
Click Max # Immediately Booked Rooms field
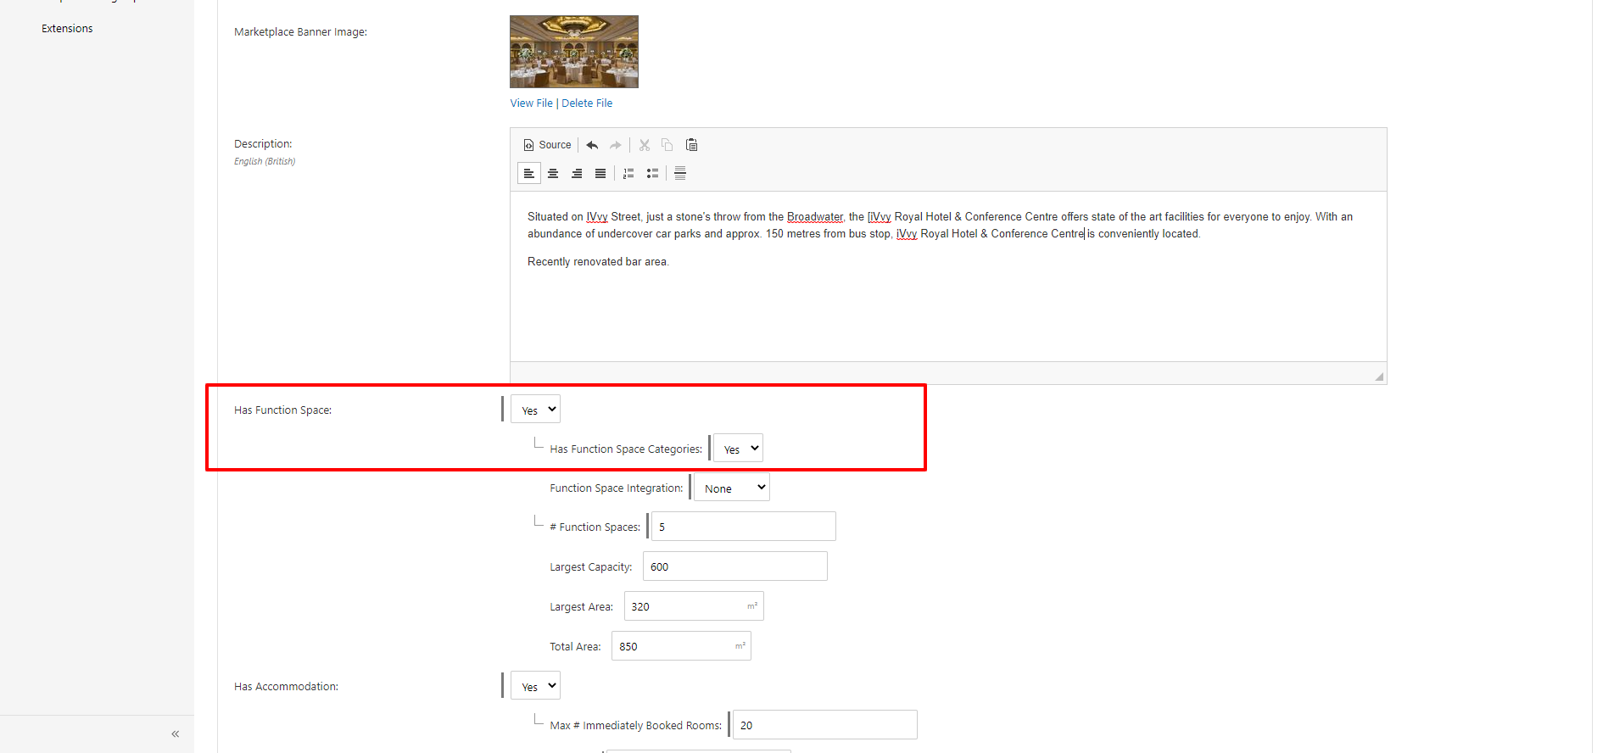[x=825, y=725]
